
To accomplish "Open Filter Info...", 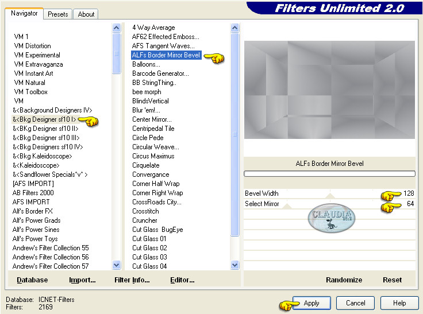I will [132, 280].
